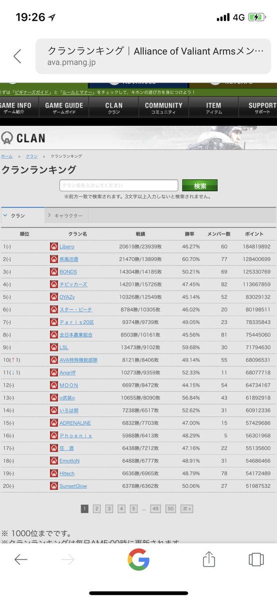Click the ポイント column header
The image size is (277, 601).
pyautogui.click(x=254, y=234)
